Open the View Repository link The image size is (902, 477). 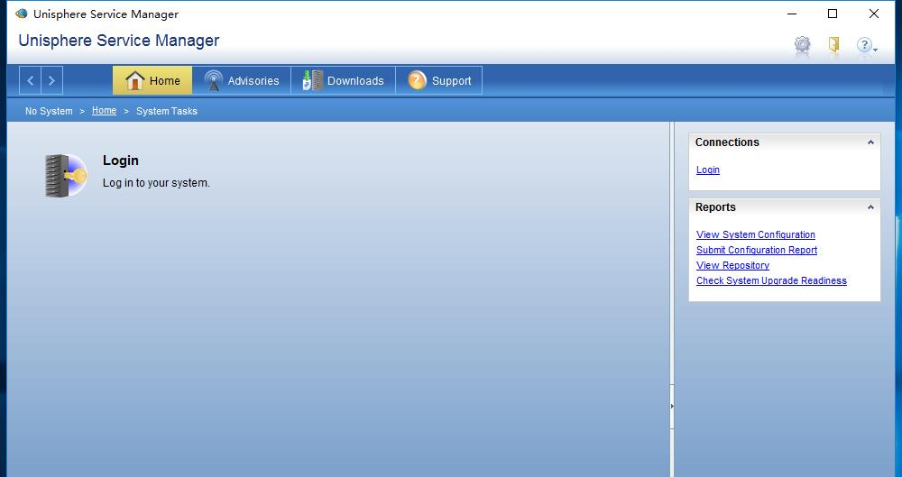732,265
